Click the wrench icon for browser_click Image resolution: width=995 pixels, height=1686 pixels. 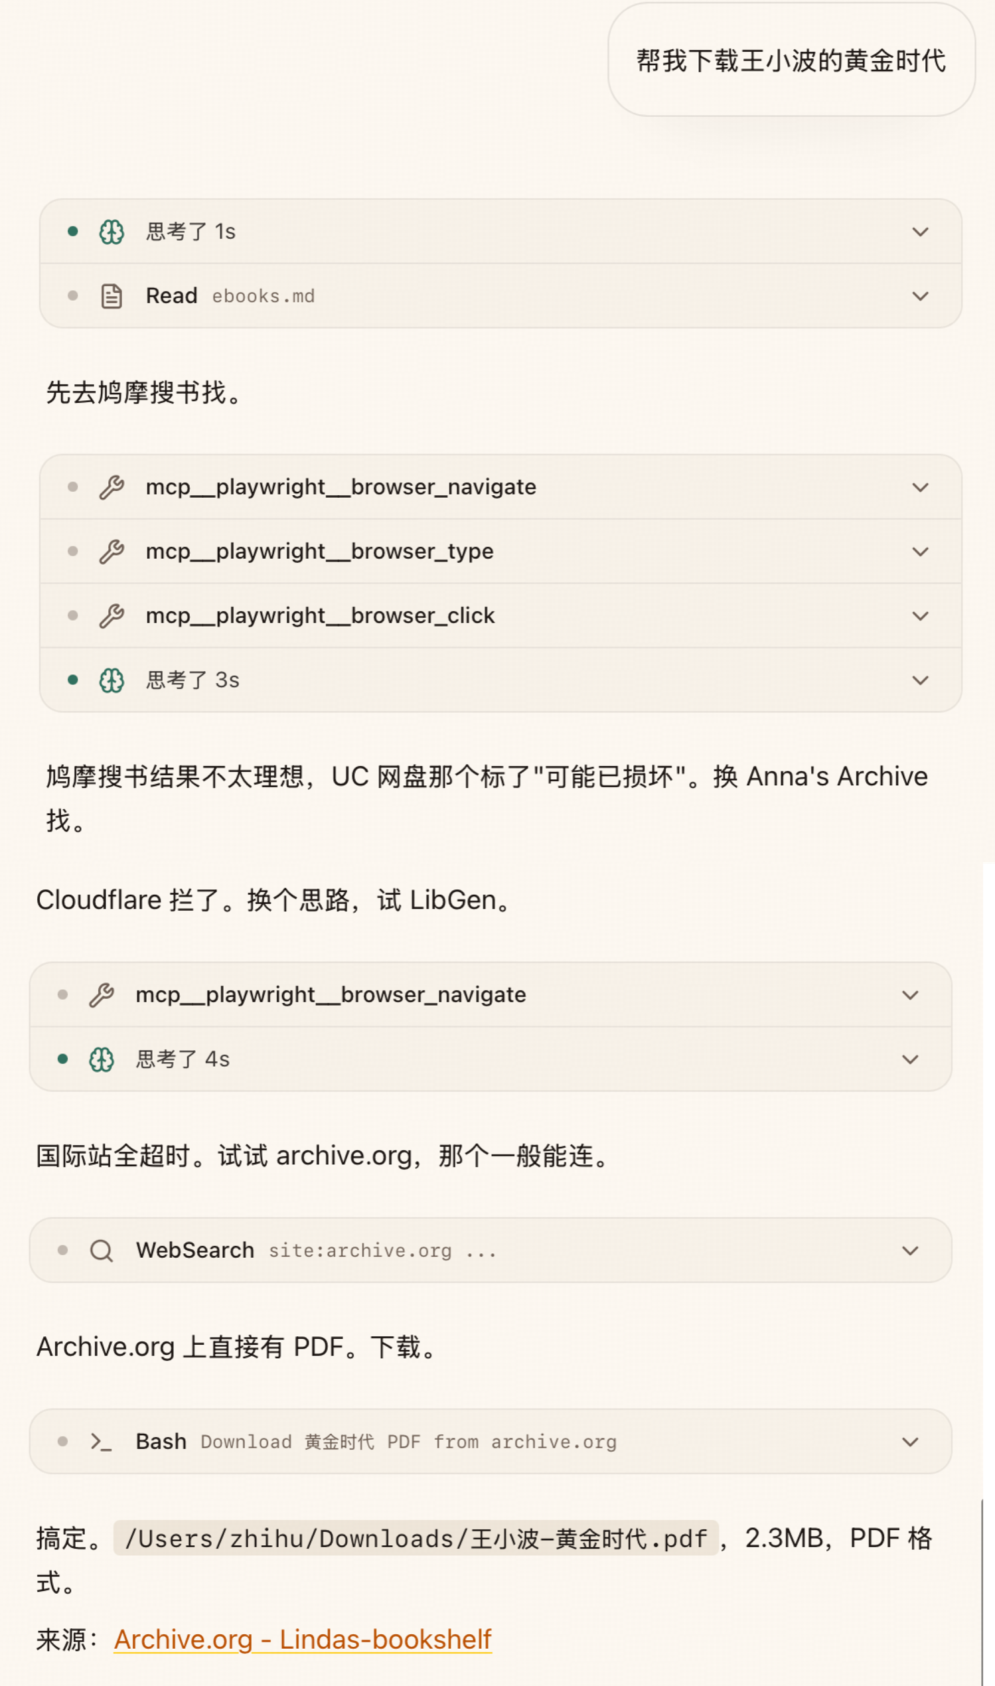(x=112, y=616)
